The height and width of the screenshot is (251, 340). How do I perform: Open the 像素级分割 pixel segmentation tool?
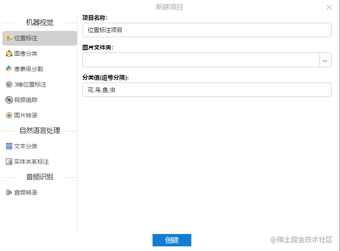tap(10, 69)
